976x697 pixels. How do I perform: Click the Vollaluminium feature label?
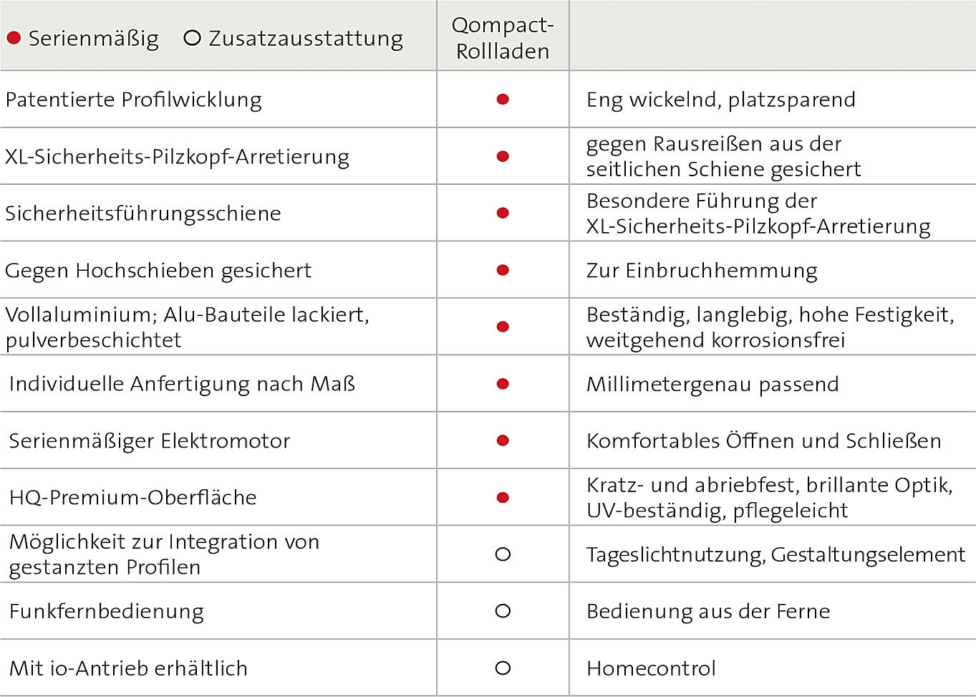click(x=187, y=327)
